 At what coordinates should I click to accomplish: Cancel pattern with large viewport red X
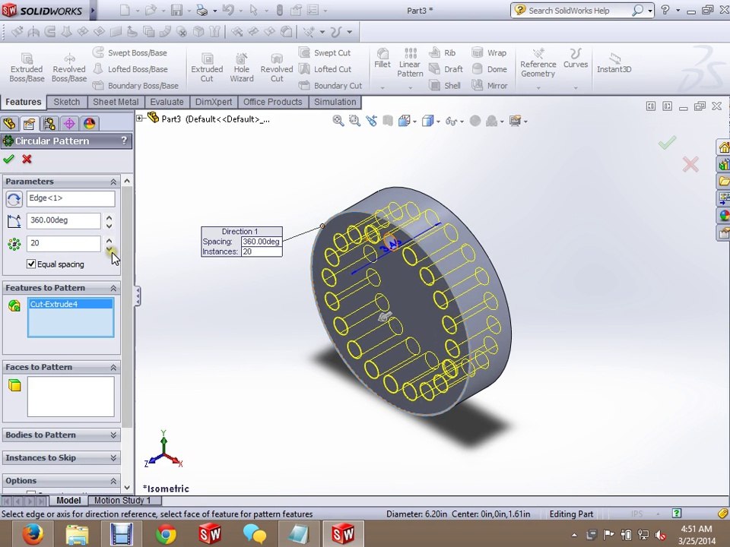coord(690,164)
